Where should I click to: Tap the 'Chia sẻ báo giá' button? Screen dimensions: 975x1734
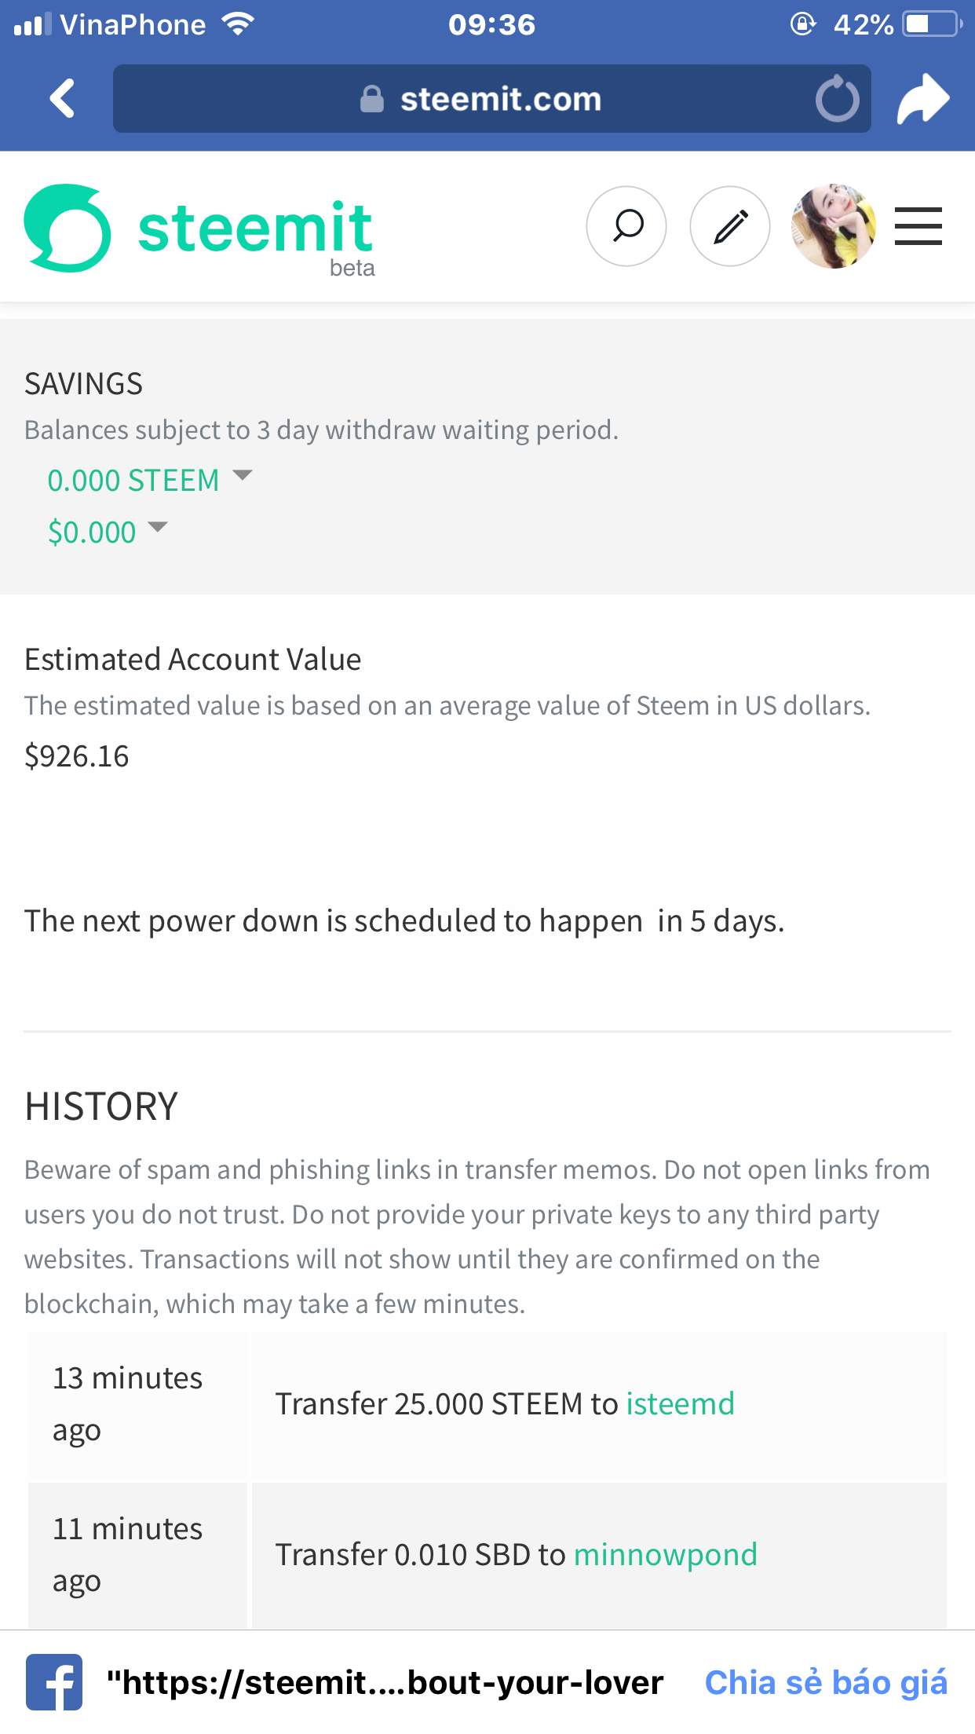tap(825, 1682)
